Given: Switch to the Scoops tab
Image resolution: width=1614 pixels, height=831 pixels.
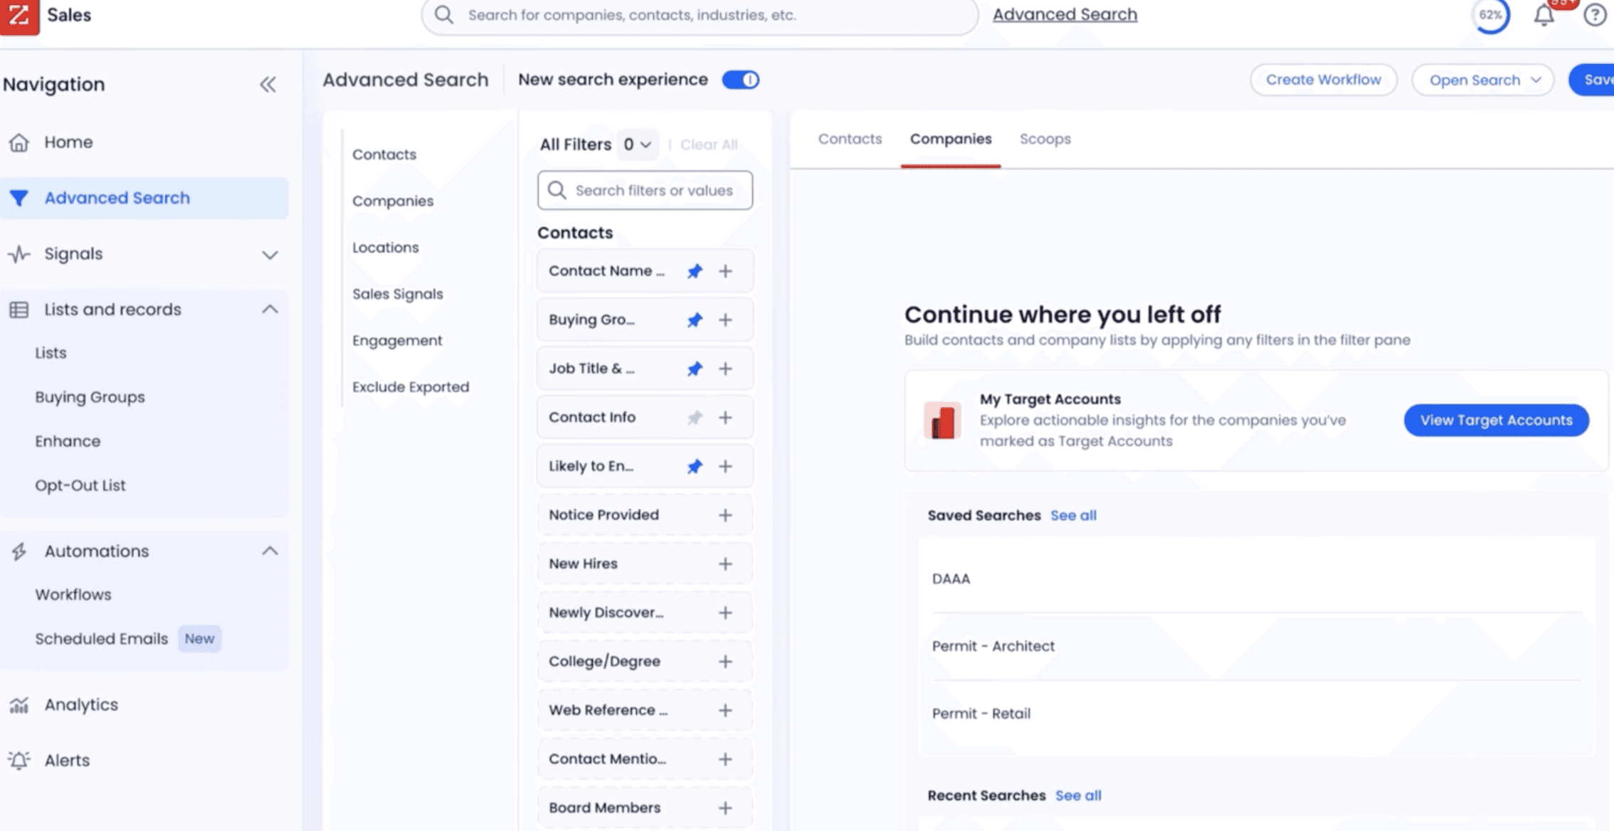Looking at the screenshot, I should [1045, 139].
